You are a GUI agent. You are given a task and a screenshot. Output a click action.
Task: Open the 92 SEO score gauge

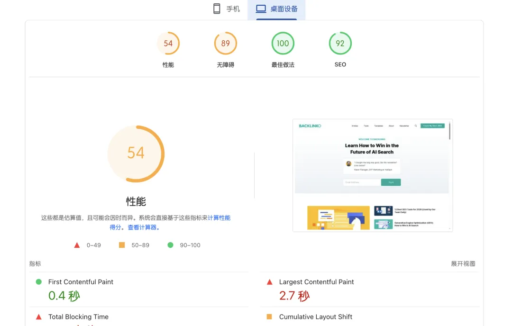click(340, 43)
